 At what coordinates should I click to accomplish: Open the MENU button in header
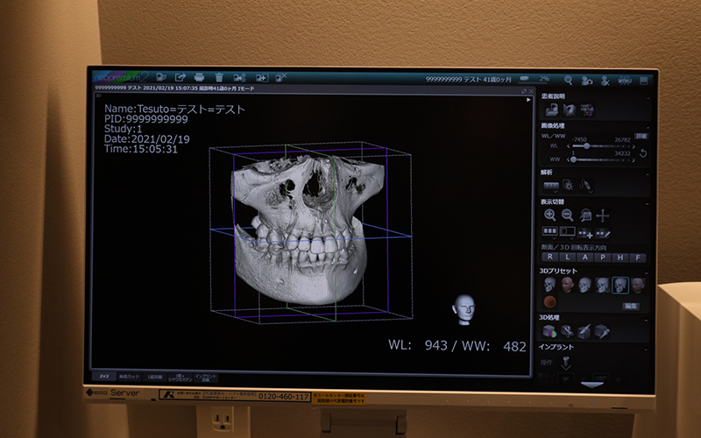click(x=624, y=81)
